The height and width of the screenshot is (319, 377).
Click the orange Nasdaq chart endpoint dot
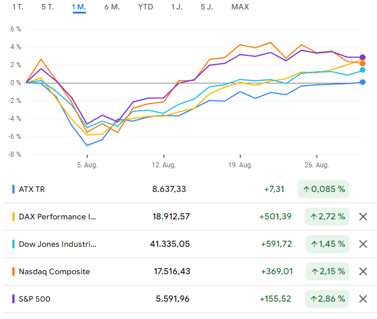pos(362,63)
